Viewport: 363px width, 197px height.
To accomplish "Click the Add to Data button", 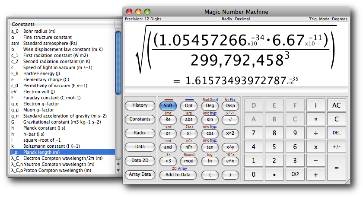I will [x=178, y=175].
